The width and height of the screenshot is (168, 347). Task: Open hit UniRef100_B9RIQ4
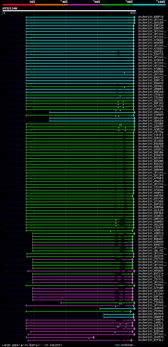point(151,26)
